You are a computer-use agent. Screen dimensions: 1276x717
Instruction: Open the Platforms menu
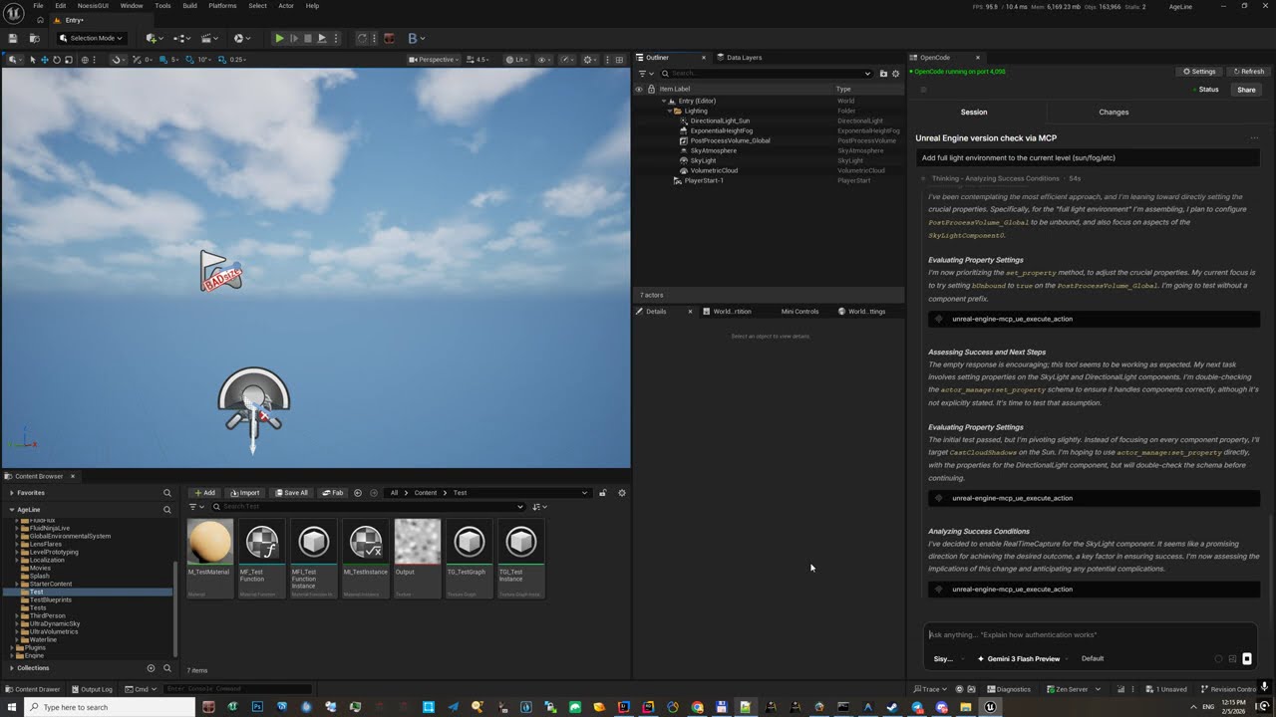pyautogui.click(x=222, y=6)
